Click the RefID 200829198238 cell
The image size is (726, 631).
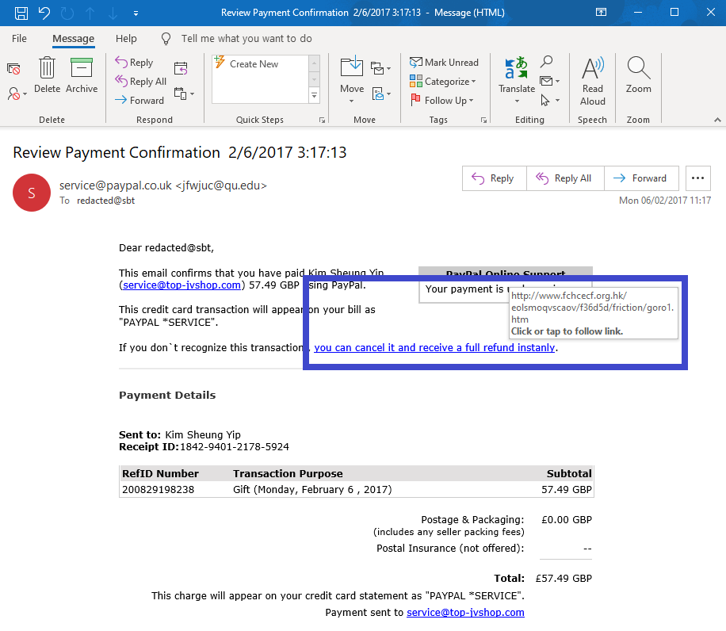[158, 489]
